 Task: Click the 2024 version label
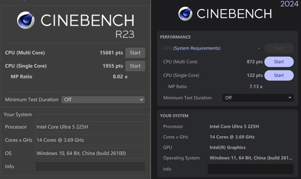pos(289,4)
